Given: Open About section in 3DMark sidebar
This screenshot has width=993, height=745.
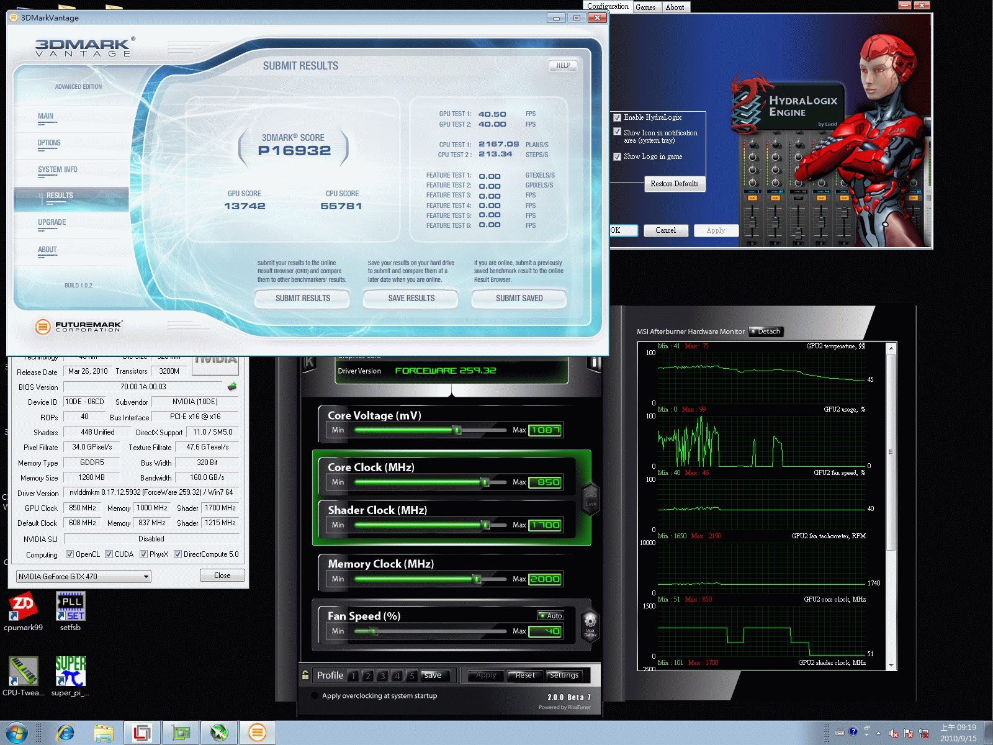Looking at the screenshot, I should coord(47,250).
